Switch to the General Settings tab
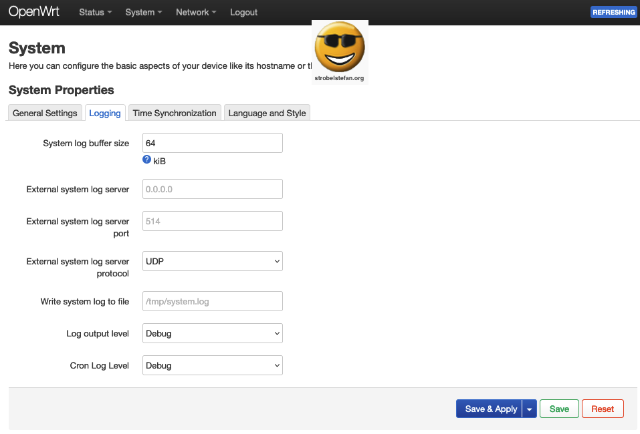Image resolution: width=640 pixels, height=434 pixels. pyautogui.click(x=44, y=112)
